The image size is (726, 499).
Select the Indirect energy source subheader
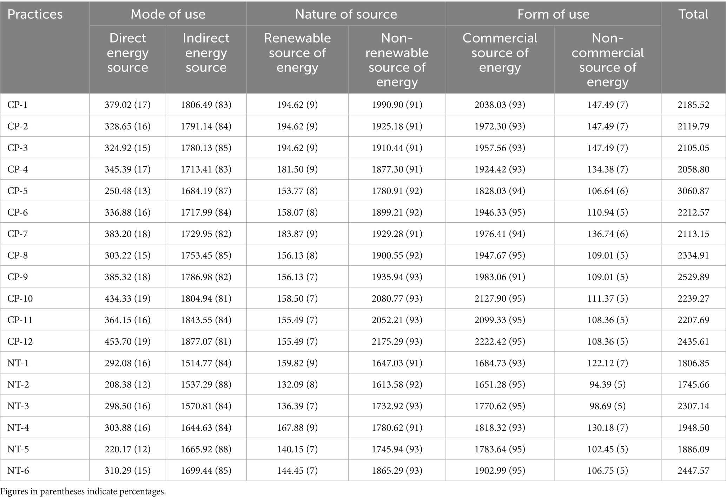tap(206, 53)
